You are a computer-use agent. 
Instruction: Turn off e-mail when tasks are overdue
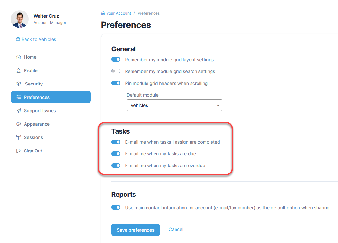[x=116, y=166]
